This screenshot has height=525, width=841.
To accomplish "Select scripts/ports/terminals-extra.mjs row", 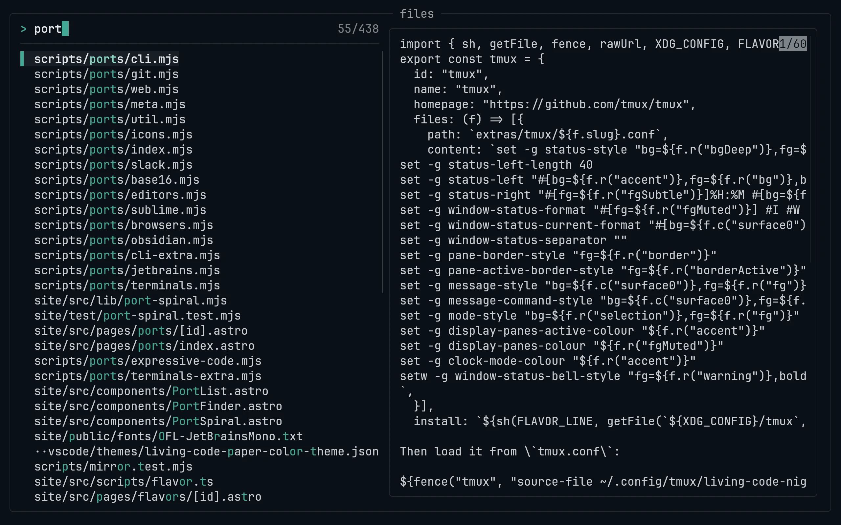I will pos(148,376).
